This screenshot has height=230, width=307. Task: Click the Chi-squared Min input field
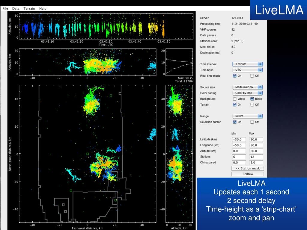[x=239, y=163]
